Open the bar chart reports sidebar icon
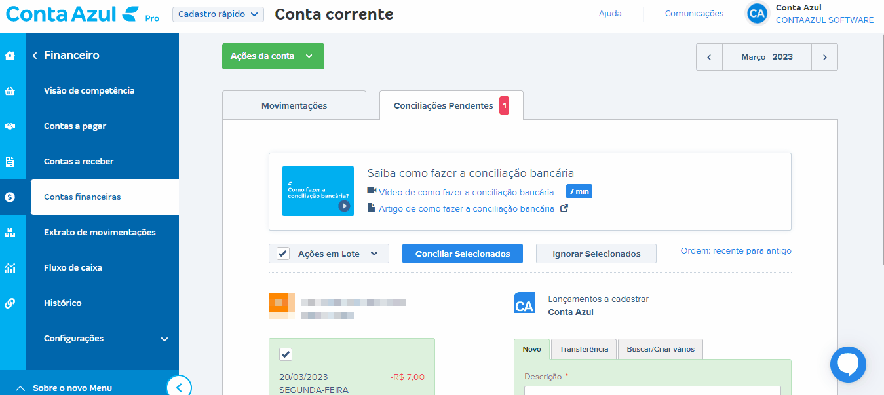Viewport: 884px width, 395px height. tap(10, 268)
